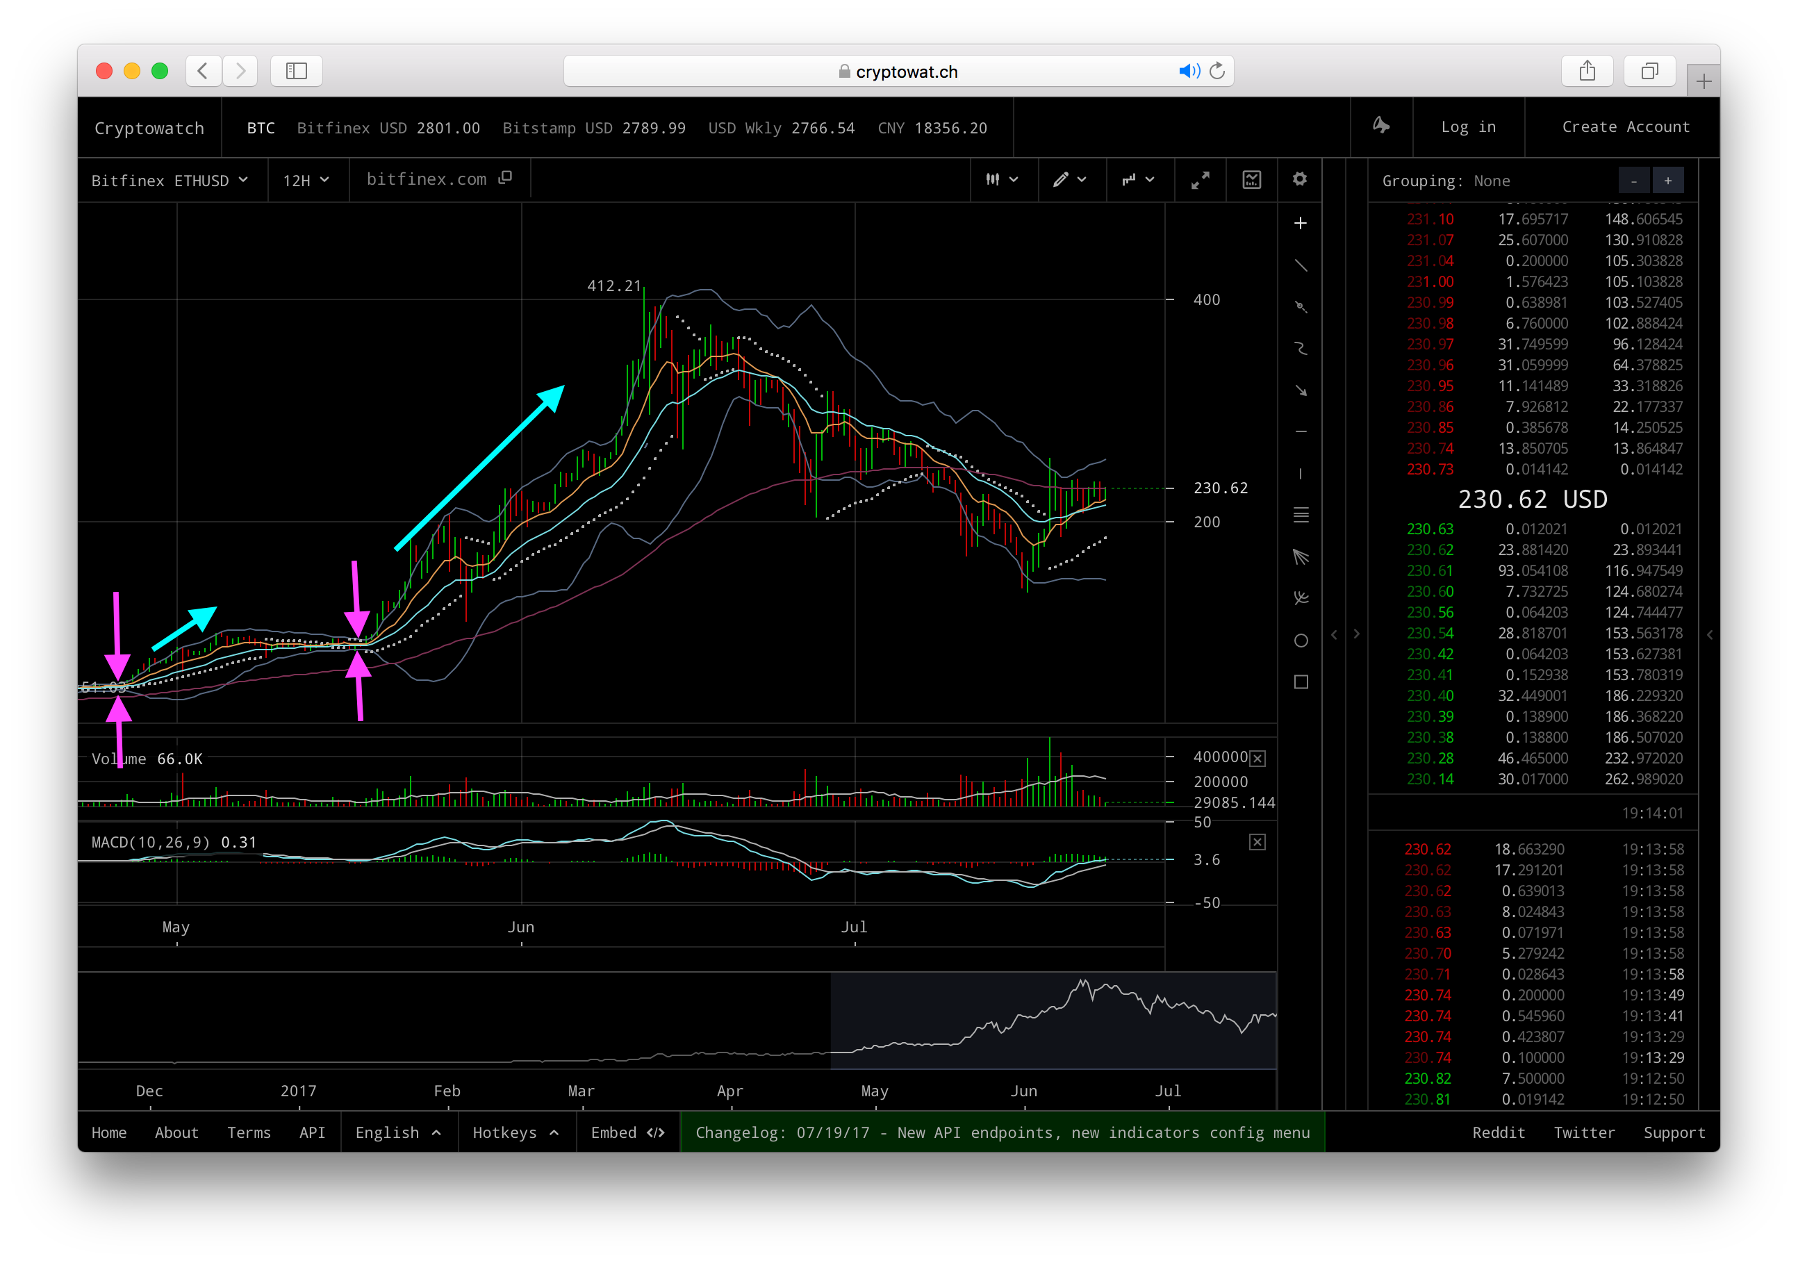Show all Safari tabs overview
The image size is (1798, 1263).
pos(1649,72)
